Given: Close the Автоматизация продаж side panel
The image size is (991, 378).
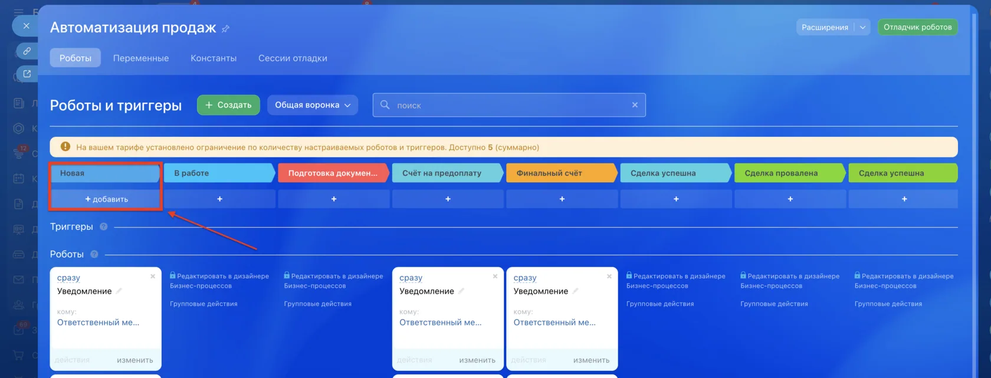Looking at the screenshot, I should coord(26,26).
